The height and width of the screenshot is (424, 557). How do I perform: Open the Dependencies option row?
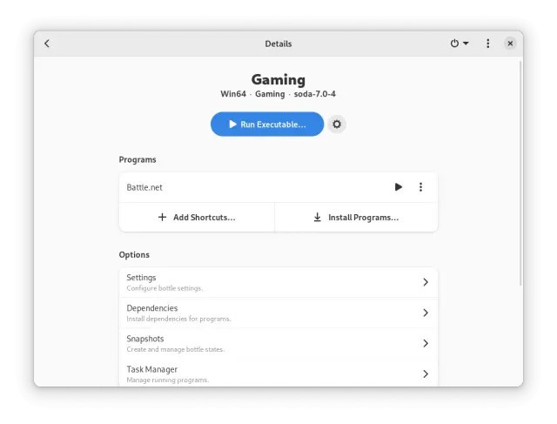tap(278, 313)
